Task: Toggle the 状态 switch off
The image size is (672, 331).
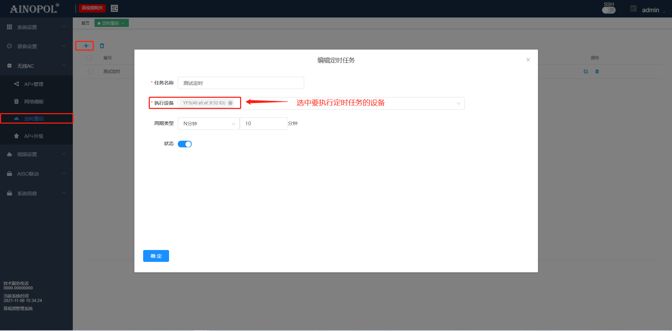Action: pos(185,144)
